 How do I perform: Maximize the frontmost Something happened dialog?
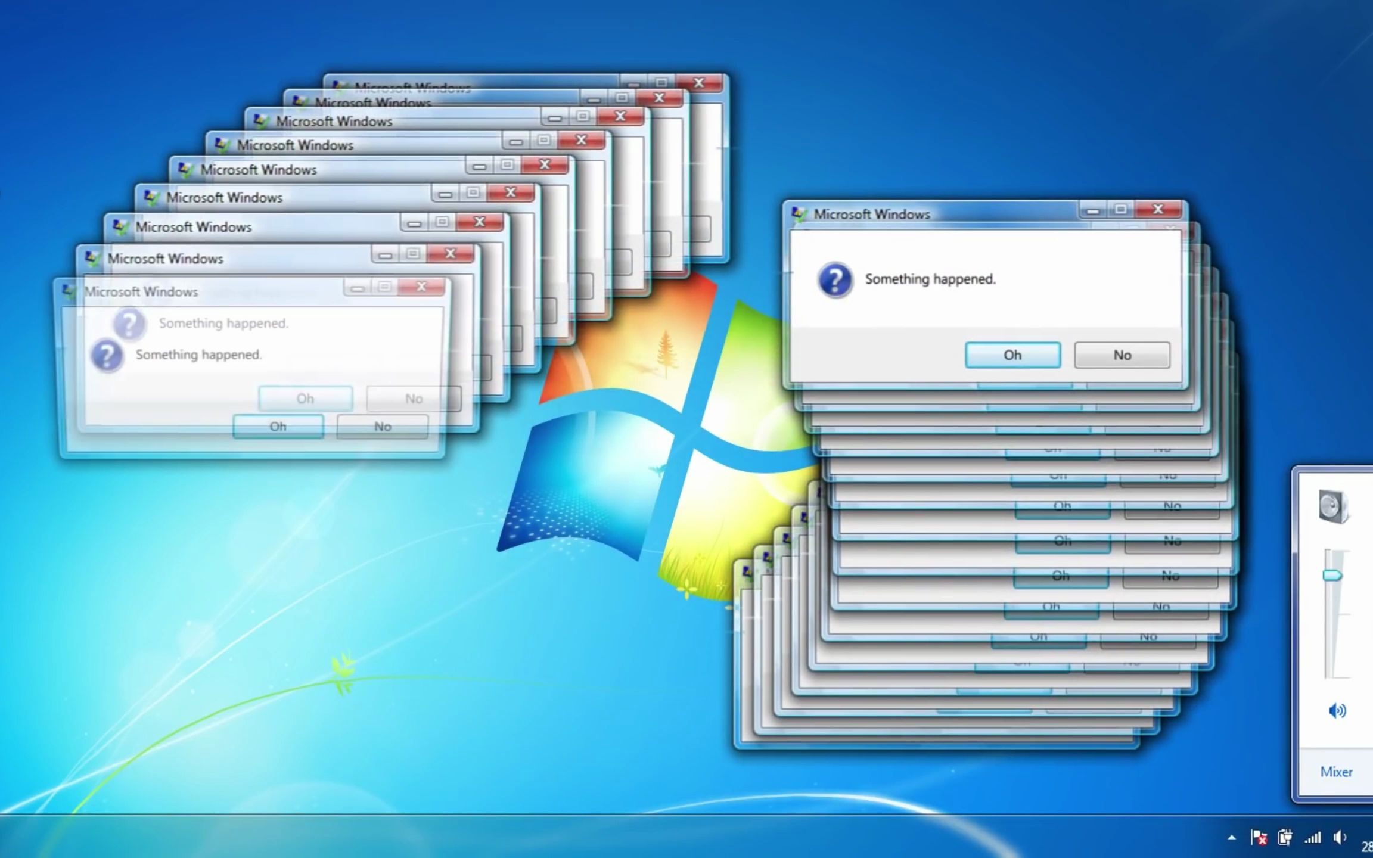click(x=1121, y=209)
